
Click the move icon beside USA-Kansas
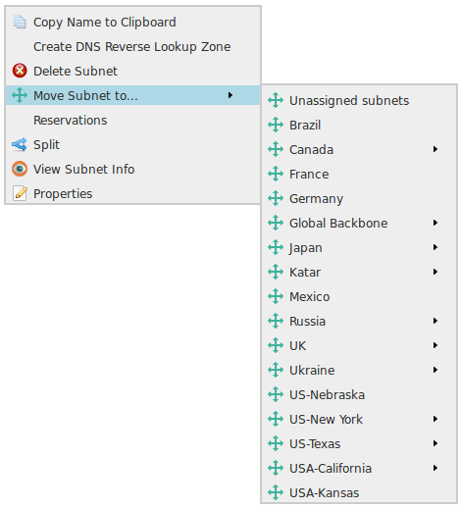pyautogui.click(x=276, y=492)
